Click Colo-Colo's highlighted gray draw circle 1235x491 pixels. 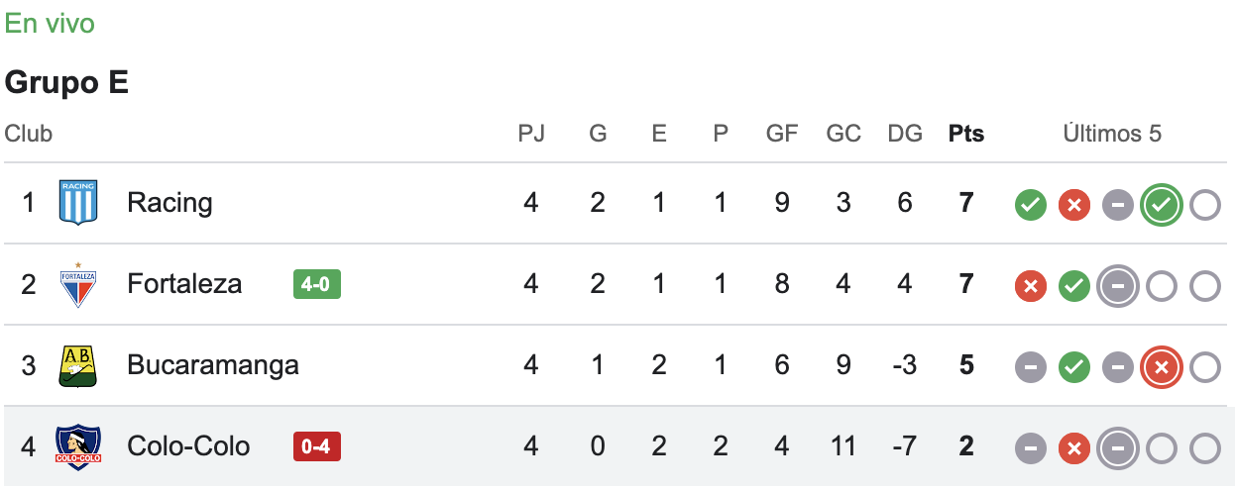point(1118,449)
